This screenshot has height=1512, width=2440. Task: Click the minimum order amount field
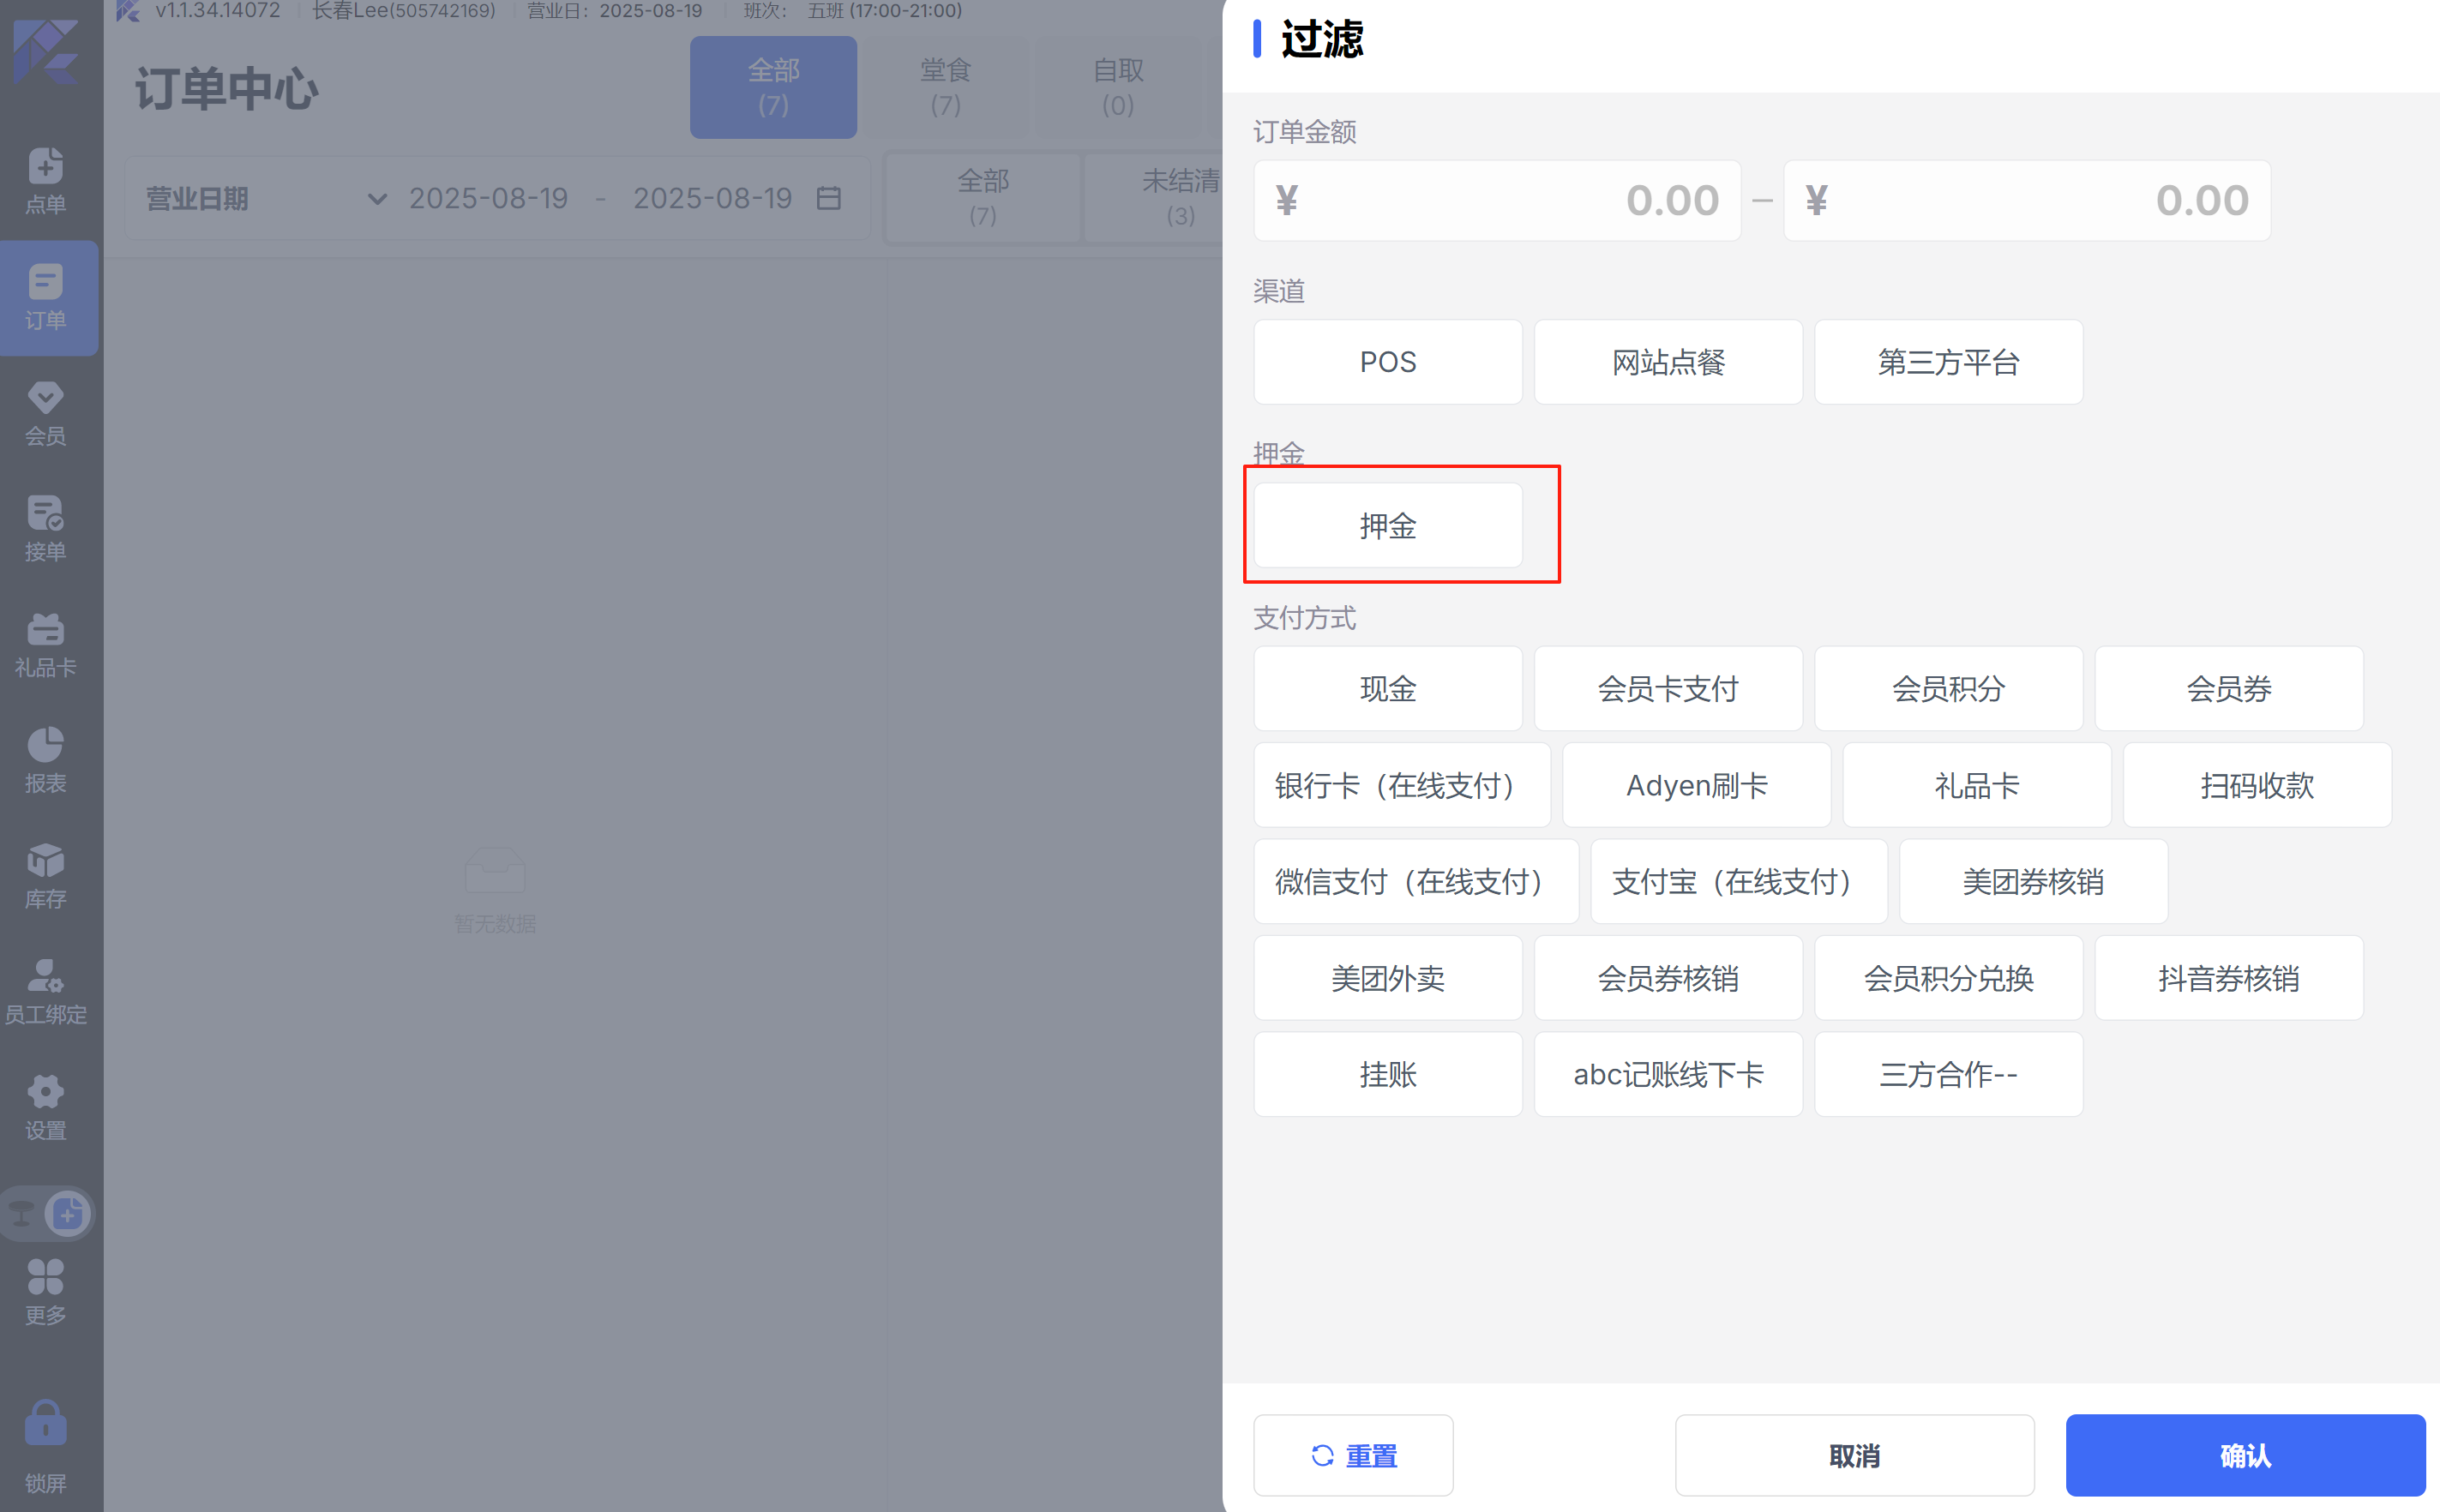1497,201
